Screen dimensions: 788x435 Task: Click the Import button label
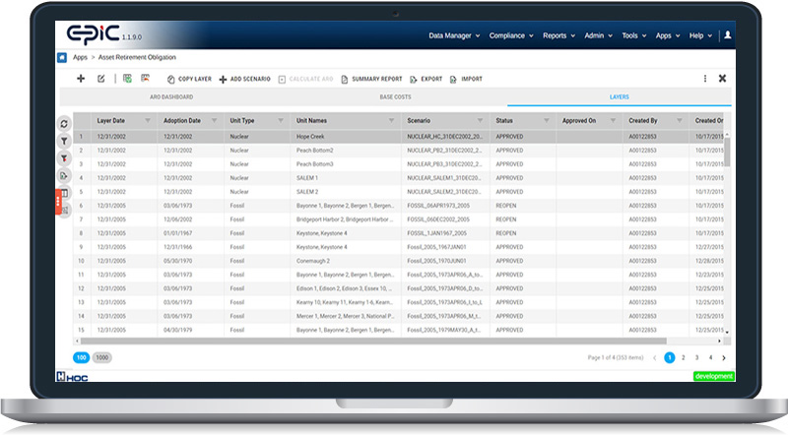(x=472, y=80)
